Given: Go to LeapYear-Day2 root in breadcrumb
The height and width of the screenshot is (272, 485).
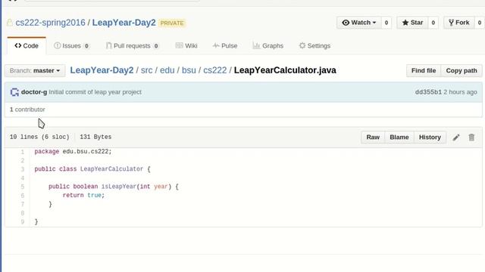Looking at the screenshot, I should tap(102, 70).
